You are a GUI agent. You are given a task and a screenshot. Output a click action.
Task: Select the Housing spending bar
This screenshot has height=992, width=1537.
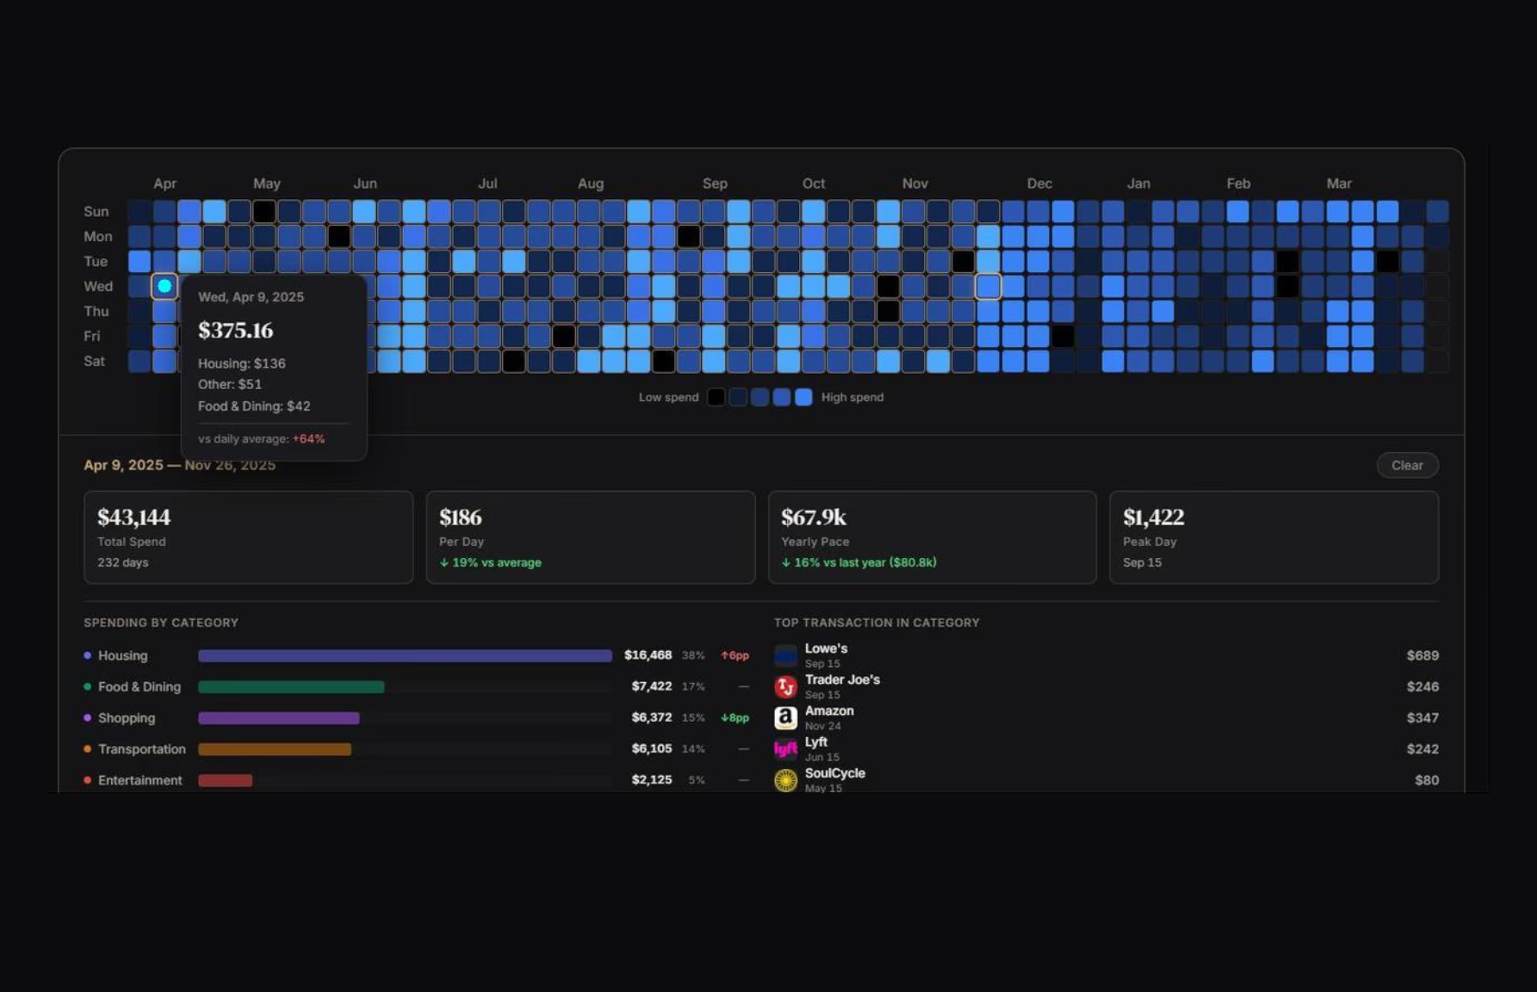(x=405, y=656)
